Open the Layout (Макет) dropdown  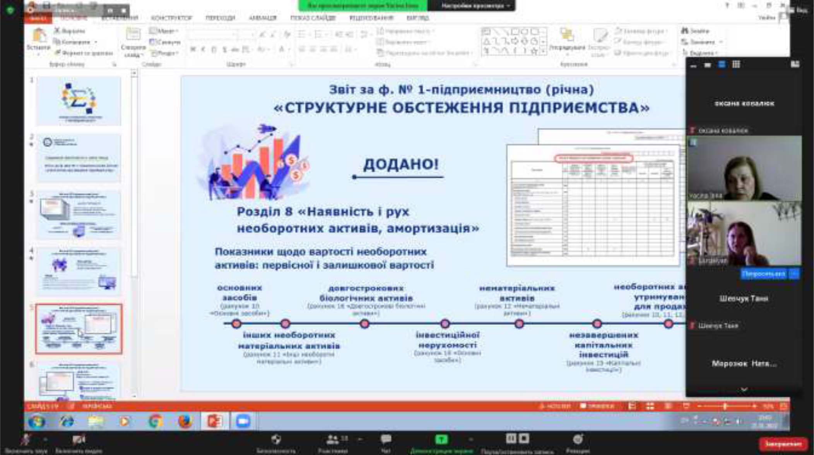click(x=164, y=31)
